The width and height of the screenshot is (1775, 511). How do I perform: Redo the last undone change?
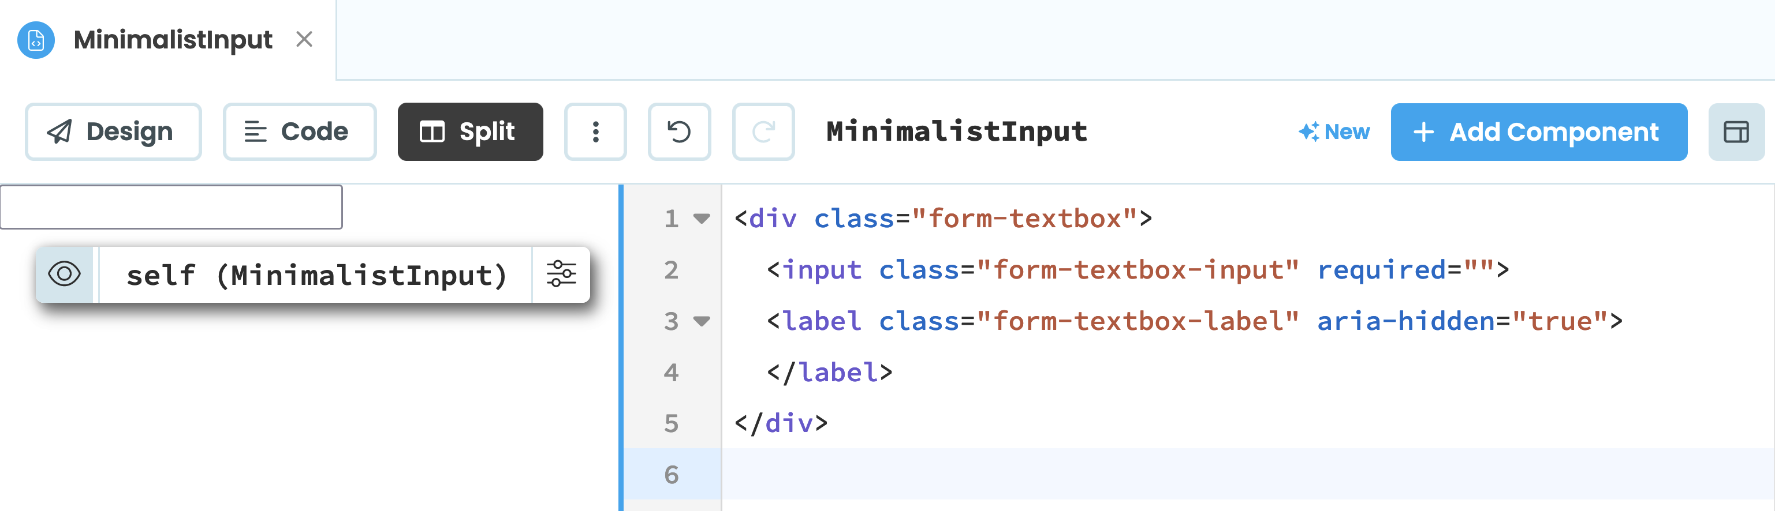tap(763, 131)
